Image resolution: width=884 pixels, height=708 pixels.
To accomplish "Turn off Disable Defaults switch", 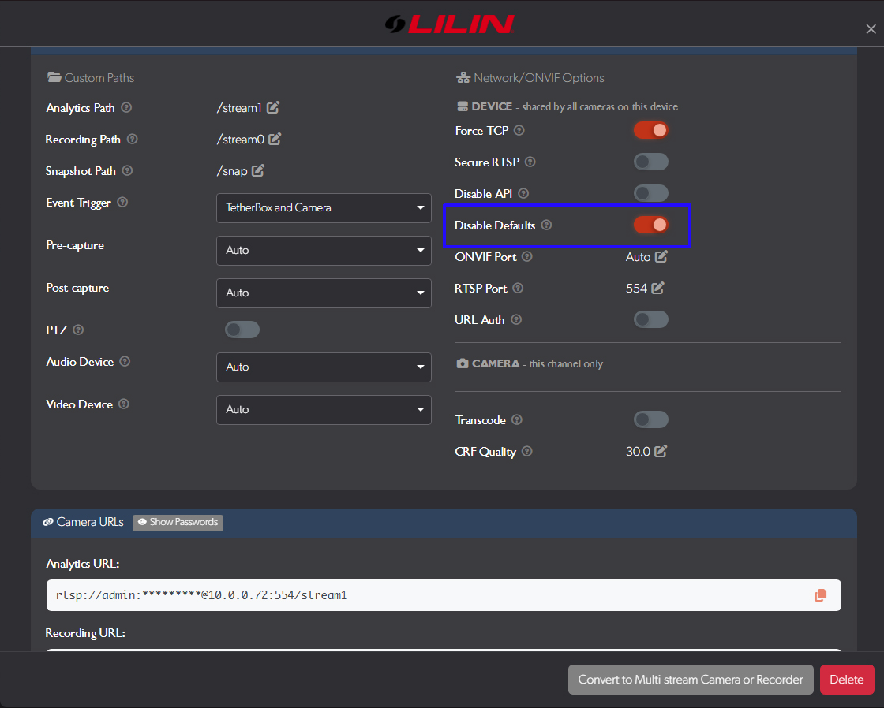I will tap(650, 225).
